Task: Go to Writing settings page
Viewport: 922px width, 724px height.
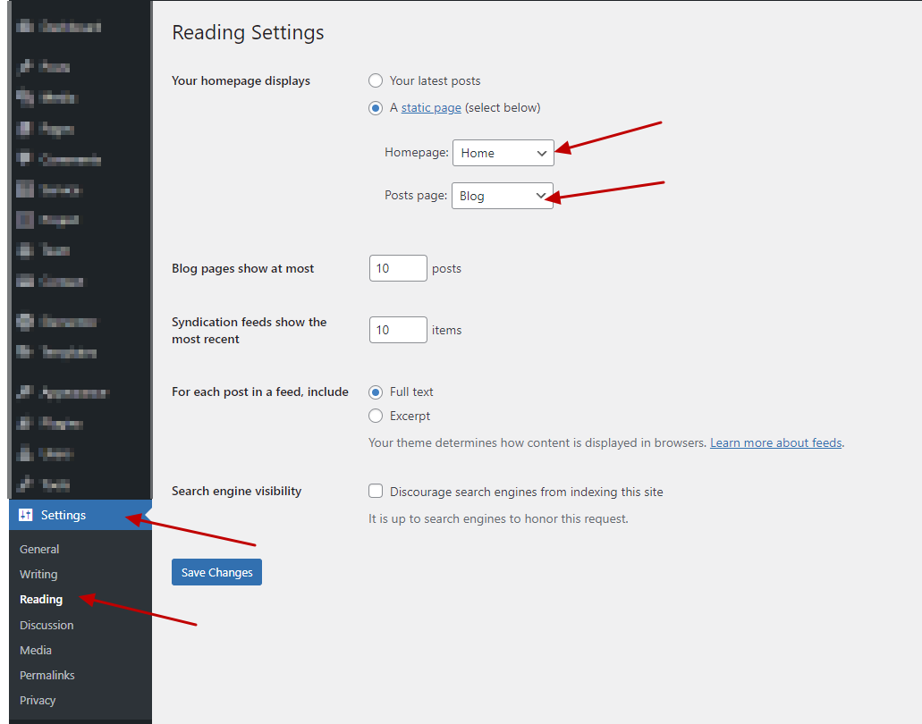Action: [38, 574]
